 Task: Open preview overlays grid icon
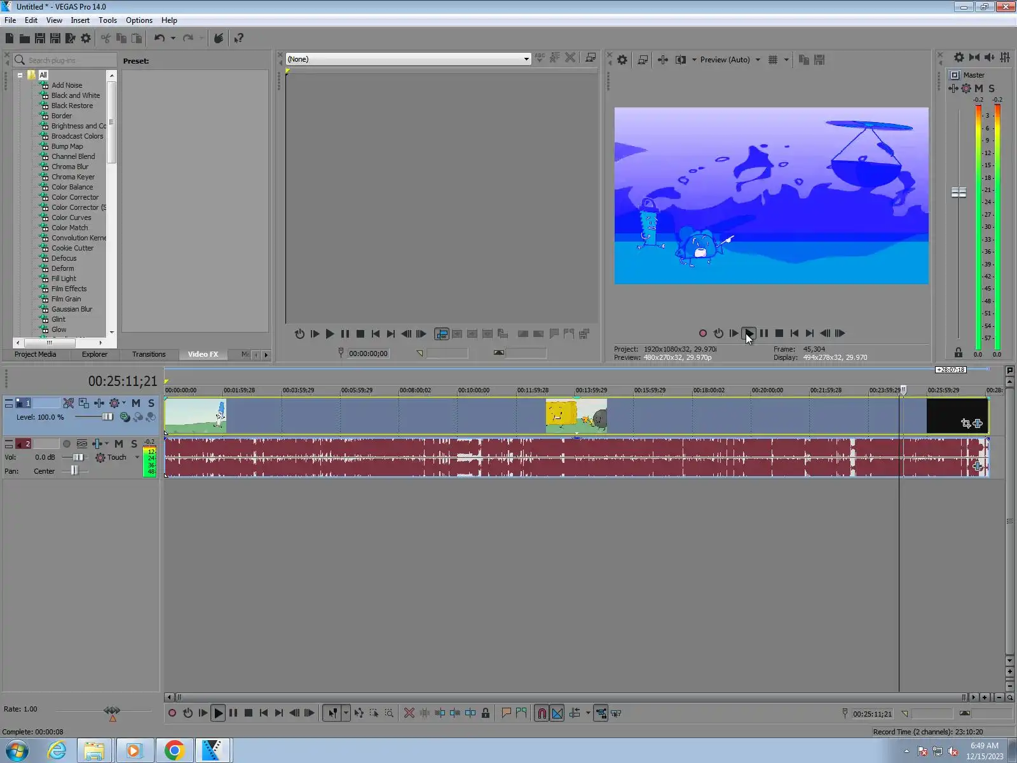tap(773, 60)
